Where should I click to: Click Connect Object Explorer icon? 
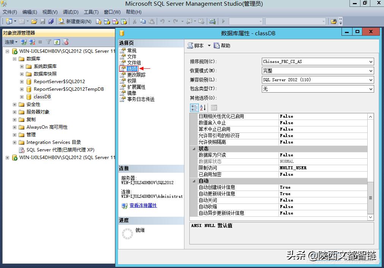(24, 42)
